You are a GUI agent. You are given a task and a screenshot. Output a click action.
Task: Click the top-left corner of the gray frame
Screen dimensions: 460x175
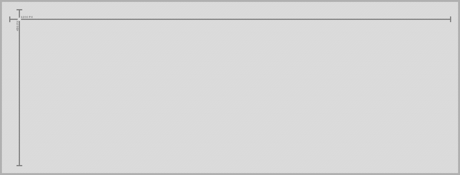click(x=1, y=1)
